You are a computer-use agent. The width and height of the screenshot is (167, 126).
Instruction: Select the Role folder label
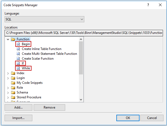20,88
